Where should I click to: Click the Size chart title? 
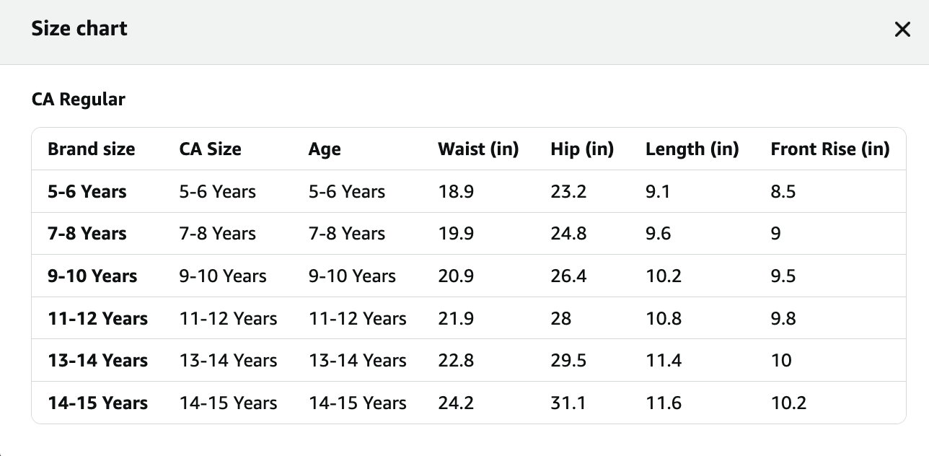(x=79, y=29)
